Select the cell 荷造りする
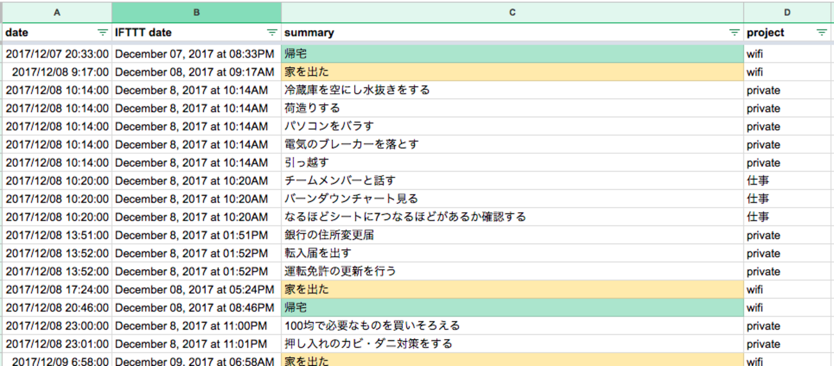The height and width of the screenshot is (366, 834). 513,108
